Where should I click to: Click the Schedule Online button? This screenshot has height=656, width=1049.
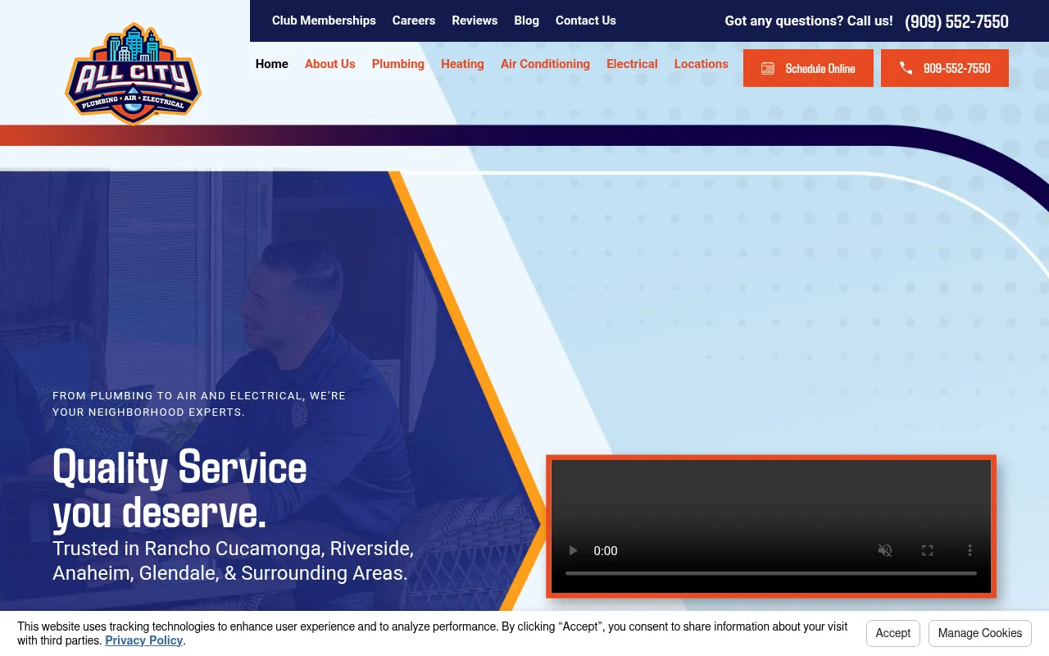[808, 68]
